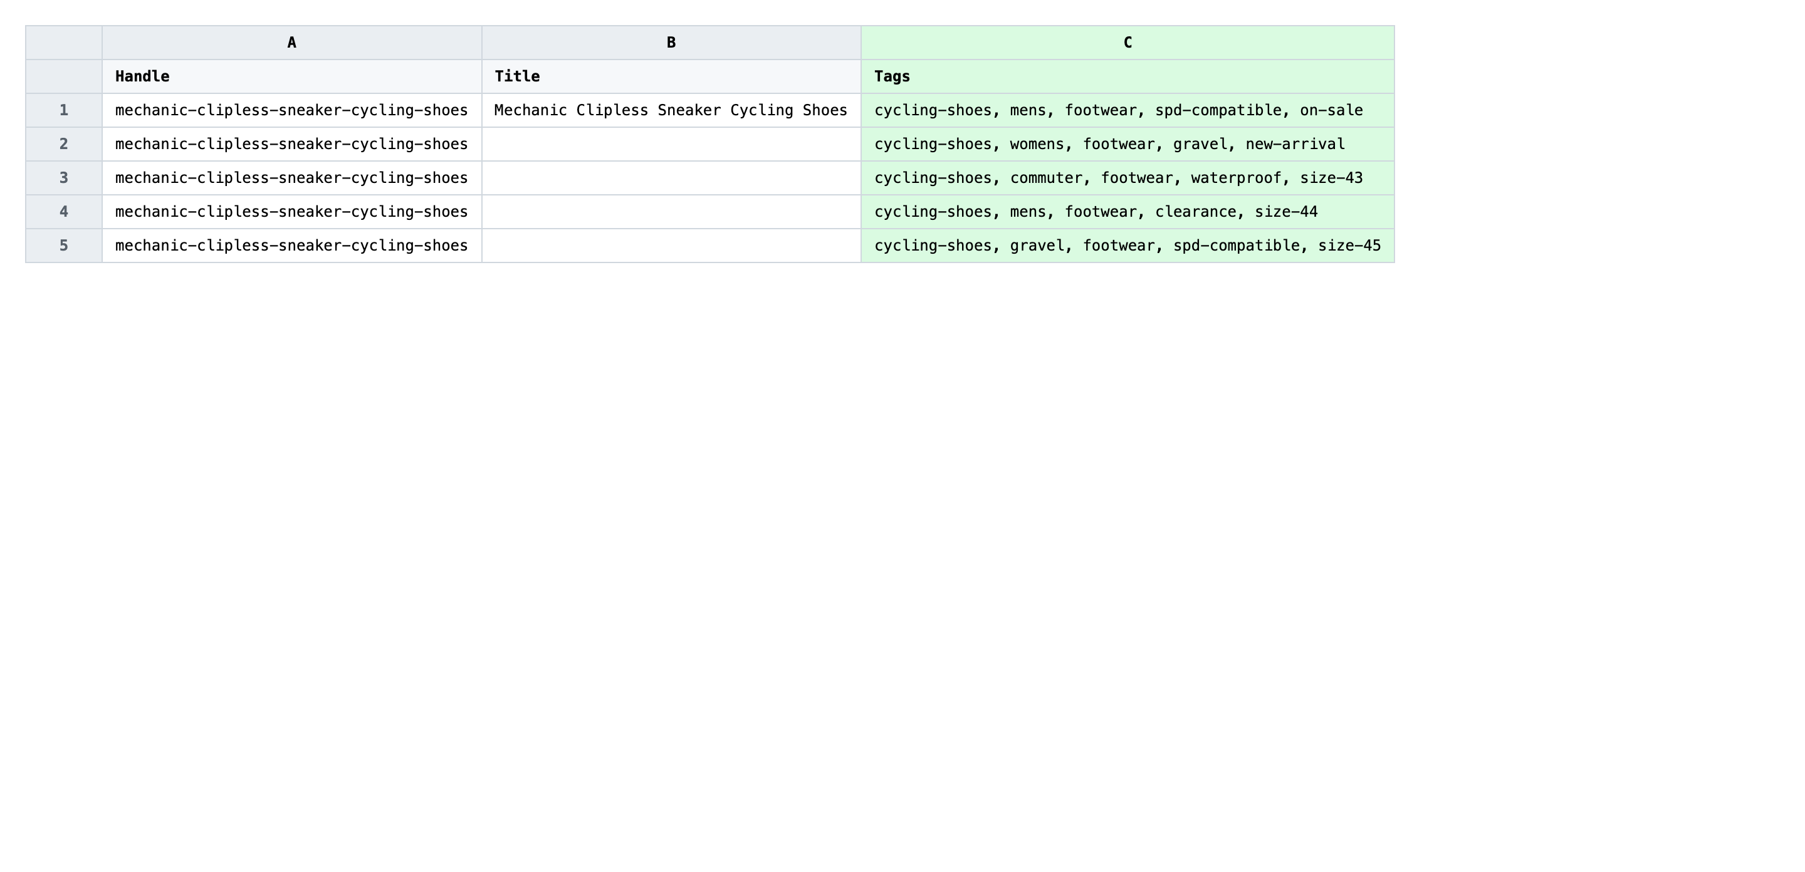This screenshot has height=872, width=1805.
Task: Click the Tags header cell
Action: tap(1127, 76)
